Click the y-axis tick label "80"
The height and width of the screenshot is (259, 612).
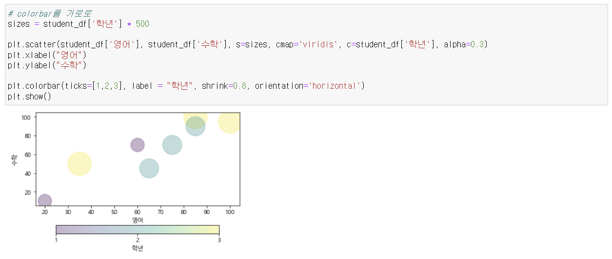pos(28,136)
